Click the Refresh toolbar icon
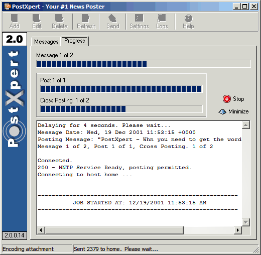261x255 pixels. [86, 22]
